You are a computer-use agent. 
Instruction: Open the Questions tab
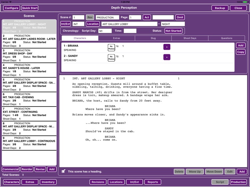click(227, 38)
